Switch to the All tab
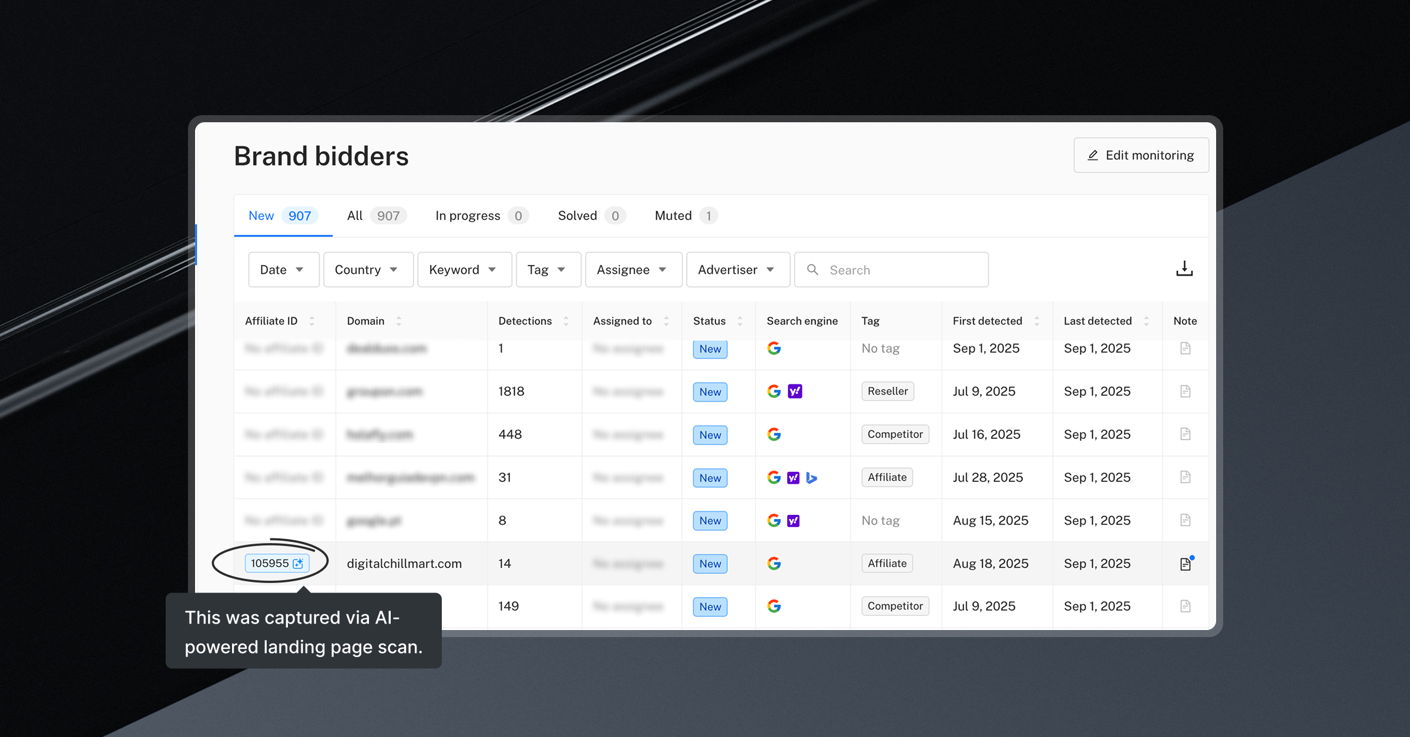 (376, 216)
